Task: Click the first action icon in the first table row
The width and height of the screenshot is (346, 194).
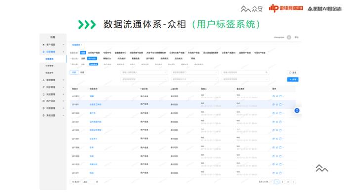Action: [274, 96]
